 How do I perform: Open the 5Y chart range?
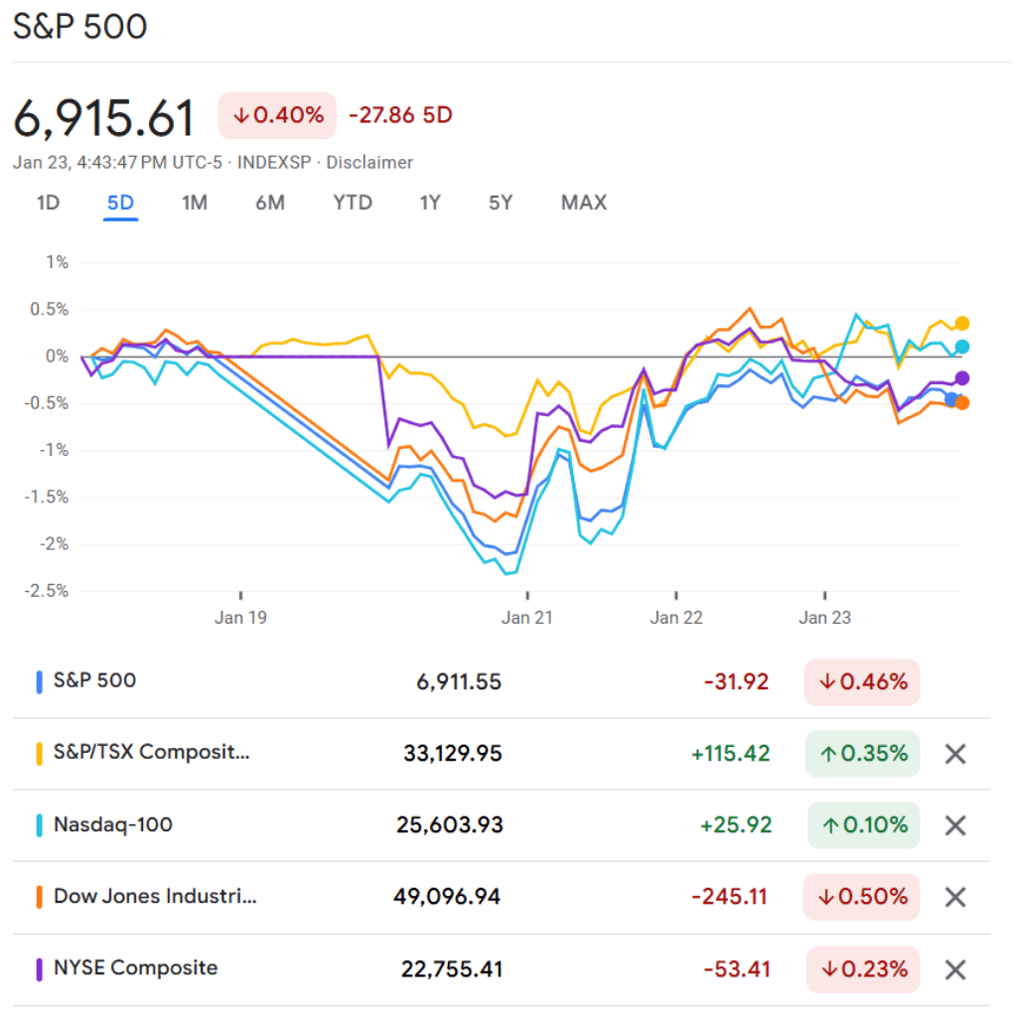(501, 203)
